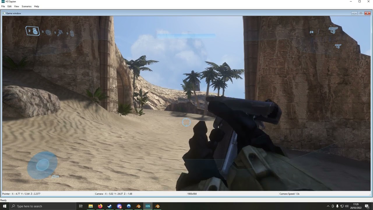Open the blue arch-logo app on taskbar
This screenshot has height=210, width=373.
click(x=129, y=206)
